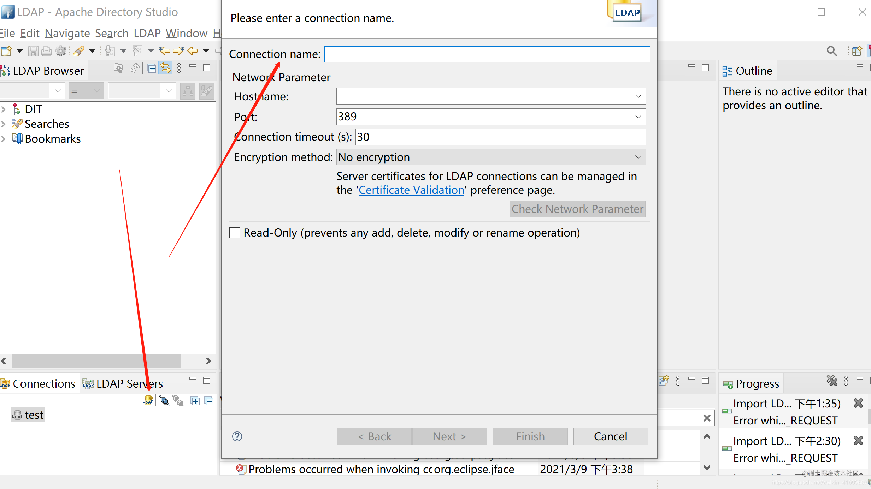Image resolution: width=871 pixels, height=489 pixels.
Task: Click Collapse All in Connections view
Action: click(x=209, y=401)
